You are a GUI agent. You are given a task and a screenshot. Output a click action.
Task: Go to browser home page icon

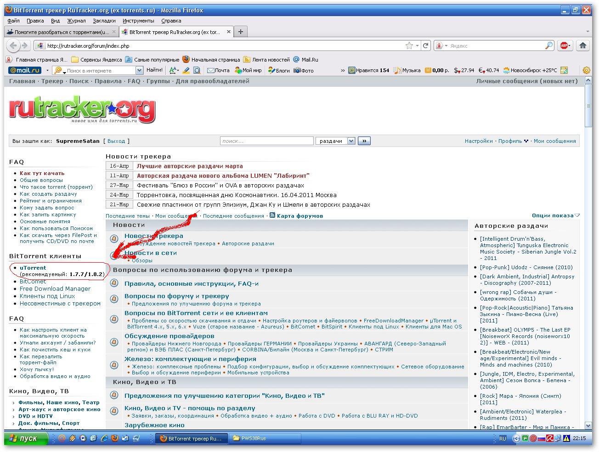(583, 45)
